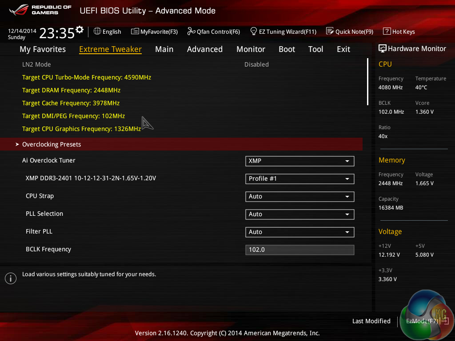Click the memory capacity 16384 MB value
The height and width of the screenshot is (341, 455).
(x=391, y=208)
